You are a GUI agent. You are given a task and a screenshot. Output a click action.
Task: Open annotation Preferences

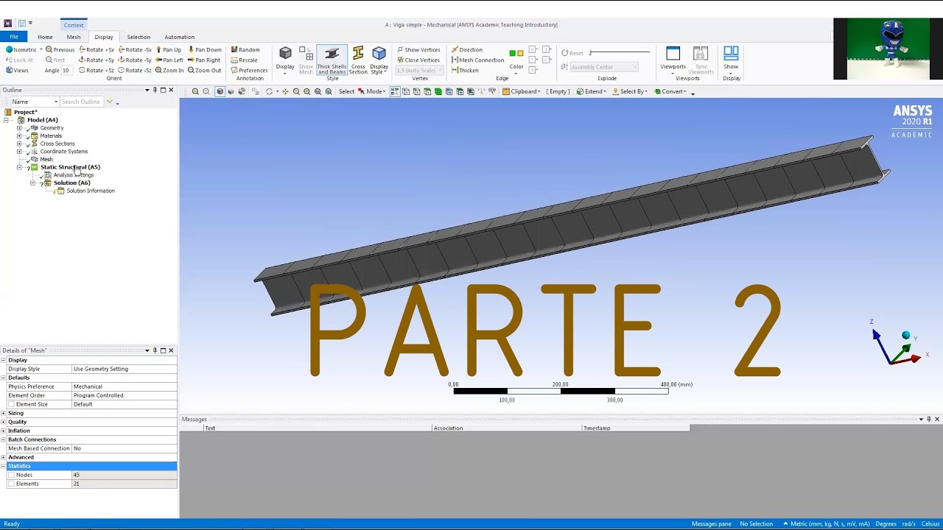coord(249,70)
